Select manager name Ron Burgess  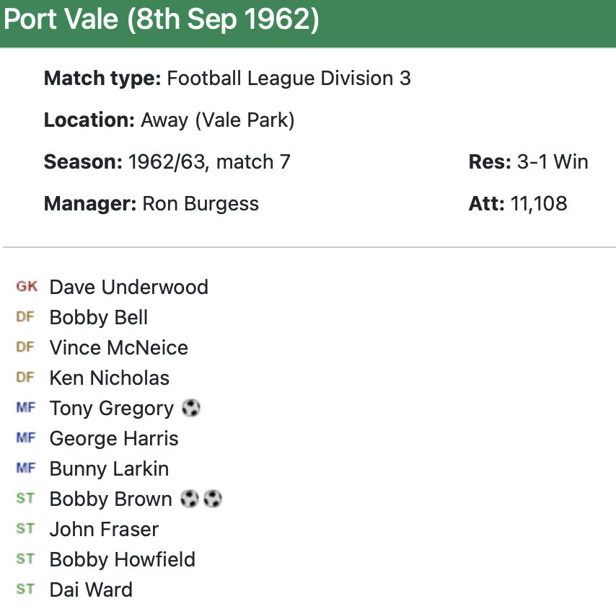click(x=201, y=204)
